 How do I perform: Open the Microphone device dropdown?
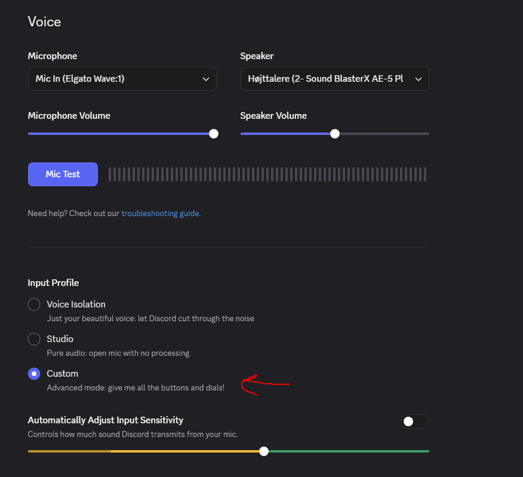[122, 79]
